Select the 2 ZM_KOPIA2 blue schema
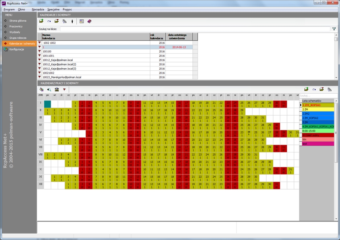This screenshot has width=340, height=240. coord(317,118)
